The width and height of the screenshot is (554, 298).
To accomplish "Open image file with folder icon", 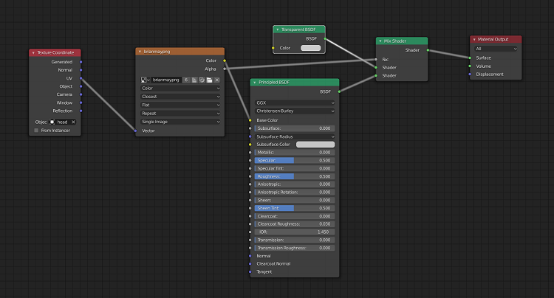I will (209, 79).
